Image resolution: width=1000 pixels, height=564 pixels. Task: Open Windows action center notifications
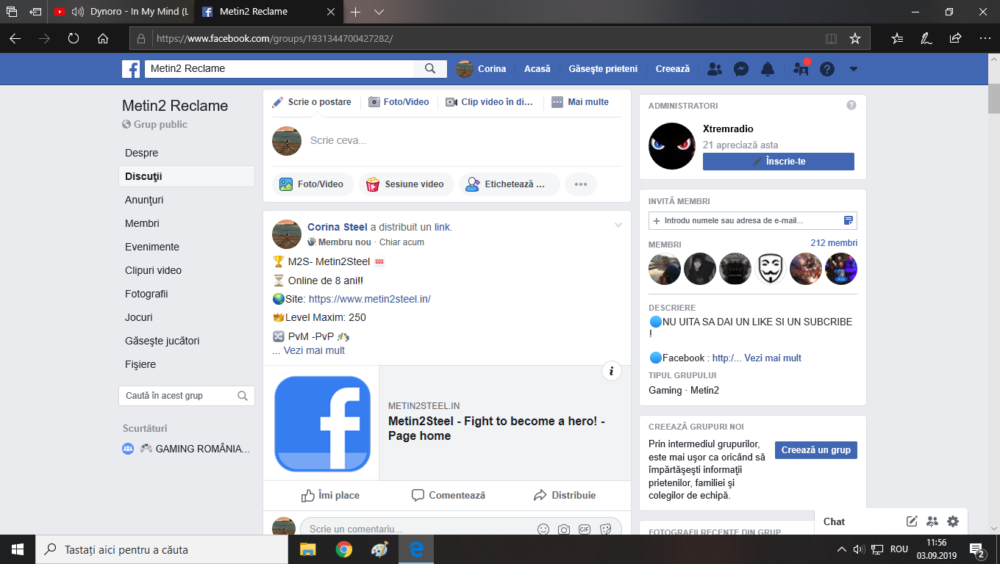click(x=978, y=549)
